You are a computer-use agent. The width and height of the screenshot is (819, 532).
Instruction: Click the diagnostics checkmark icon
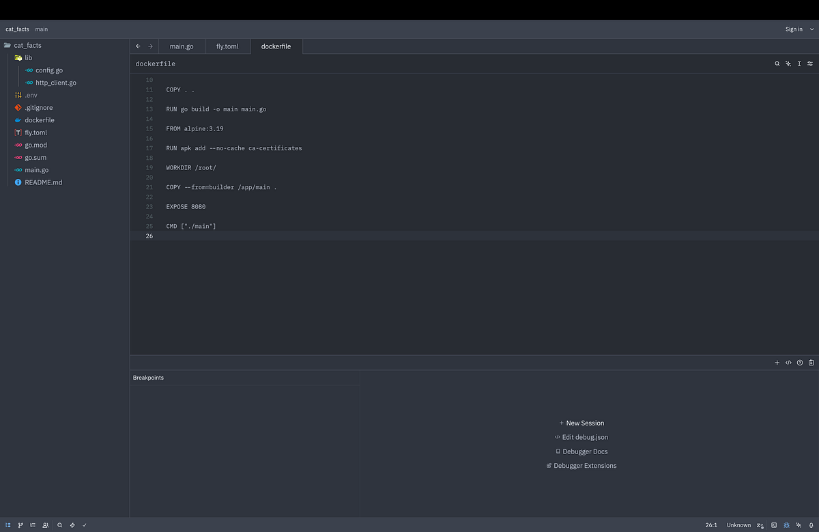click(85, 525)
